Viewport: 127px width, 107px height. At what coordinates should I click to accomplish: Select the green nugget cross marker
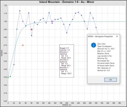8,77
